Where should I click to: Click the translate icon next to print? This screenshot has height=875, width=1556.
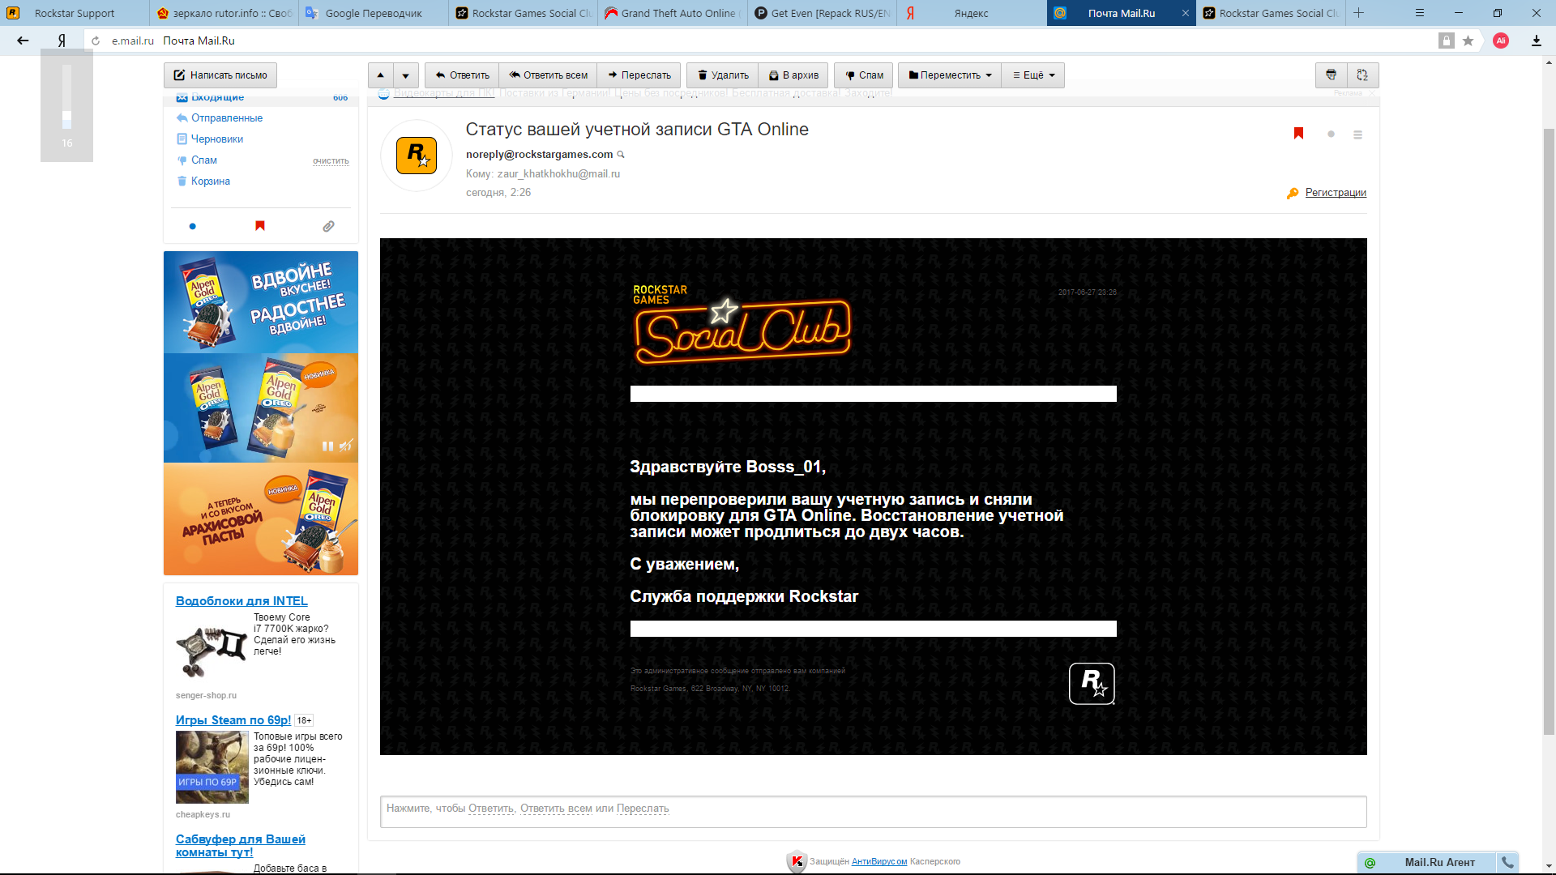click(x=1362, y=75)
